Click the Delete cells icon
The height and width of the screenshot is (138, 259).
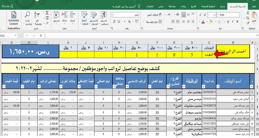click(x=64, y=15)
